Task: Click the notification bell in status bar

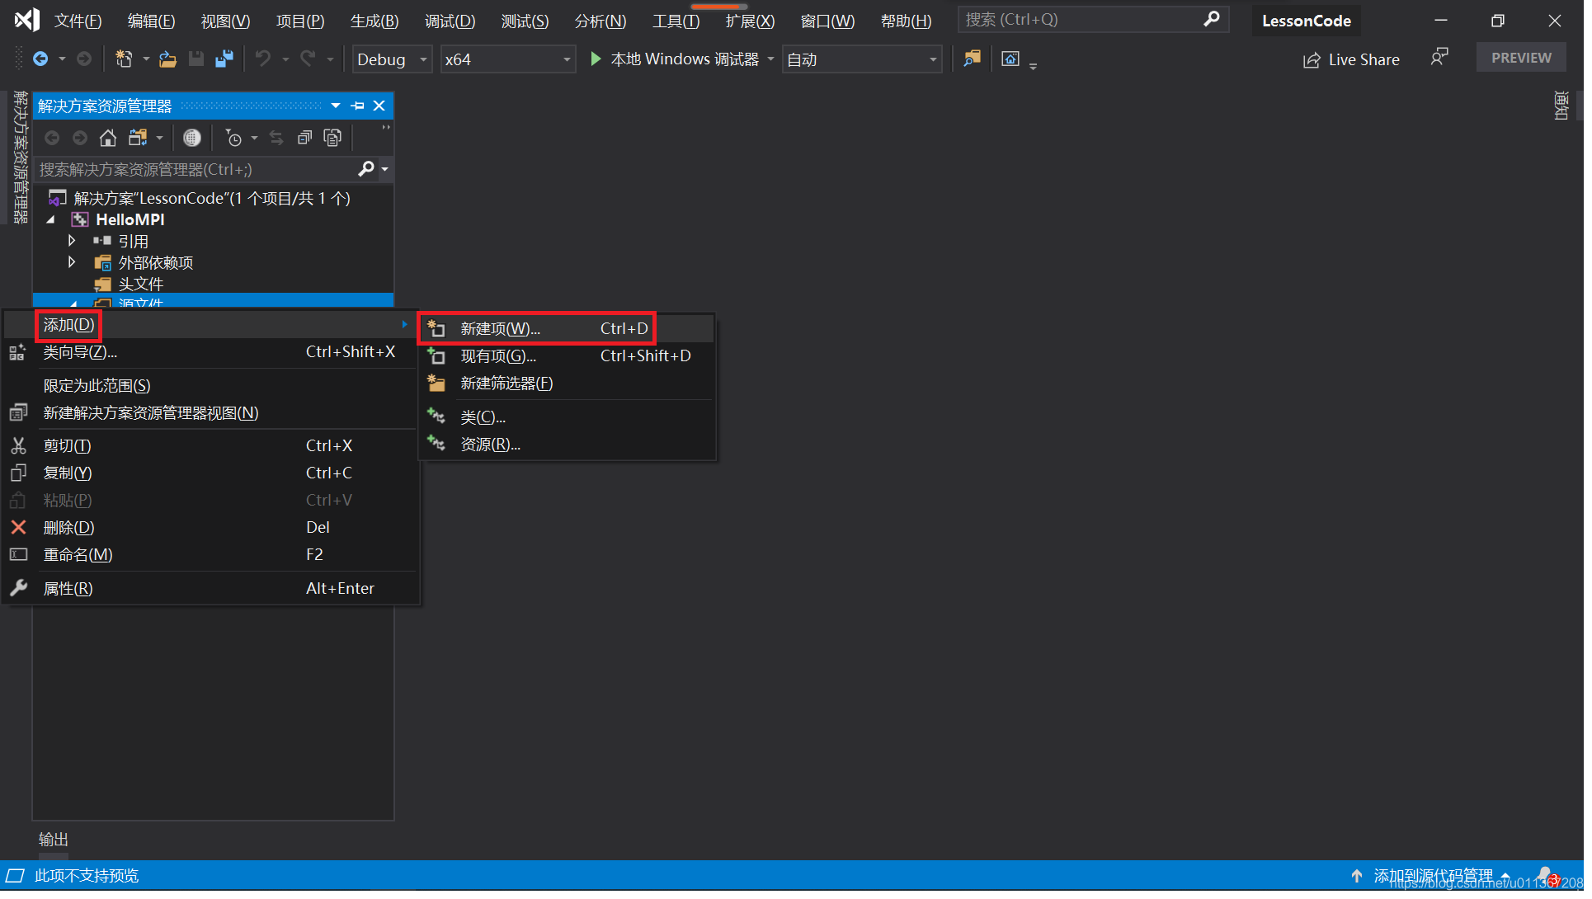Action: [x=1547, y=876]
